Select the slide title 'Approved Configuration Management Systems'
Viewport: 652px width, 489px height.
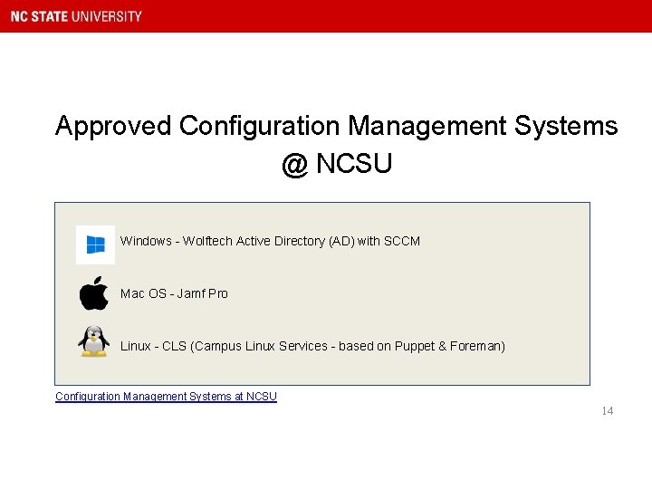[336, 126]
